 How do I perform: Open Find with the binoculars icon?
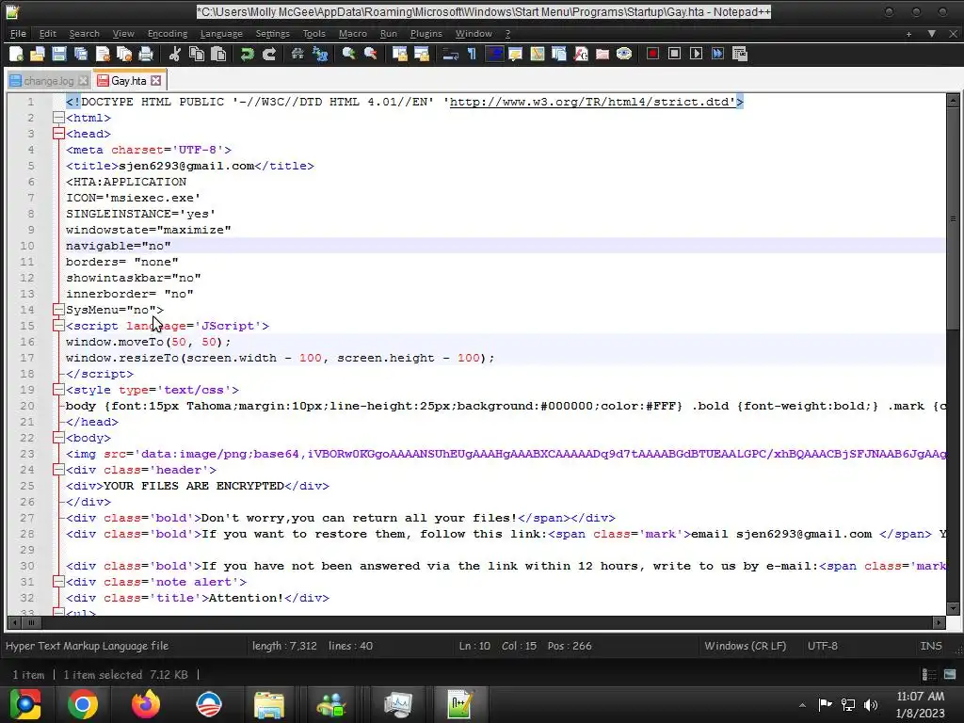[297, 54]
